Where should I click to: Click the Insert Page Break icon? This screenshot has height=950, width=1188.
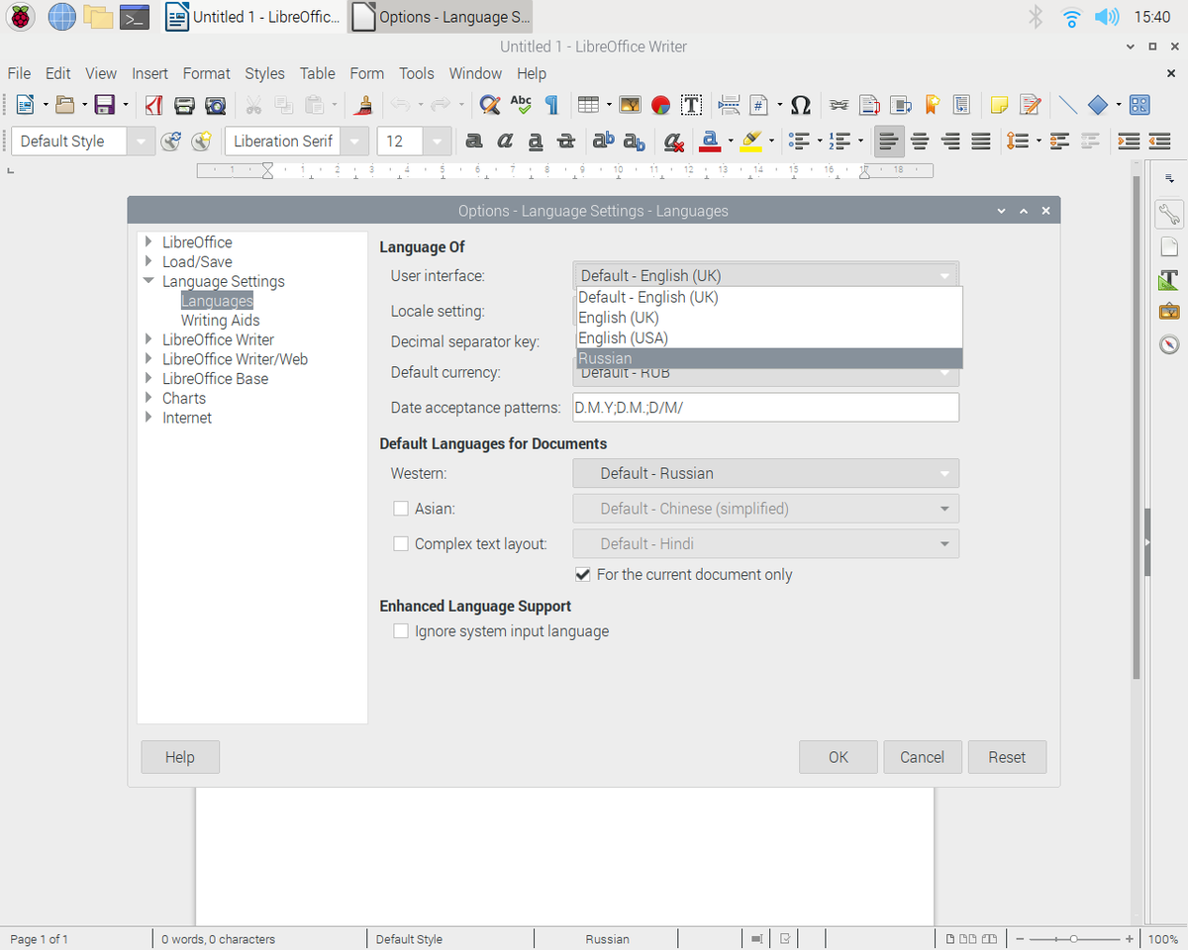(730, 105)
